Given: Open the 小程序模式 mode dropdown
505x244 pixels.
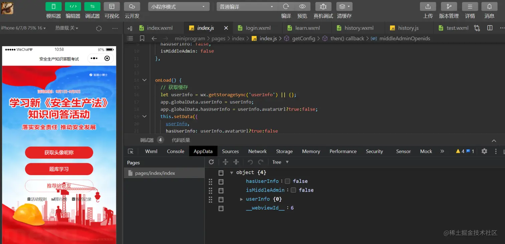Looking at the screenshot, I should coord(179,7).
